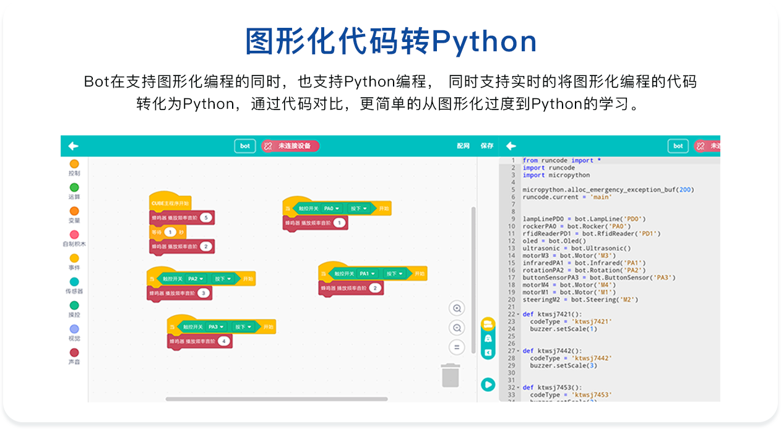Screen dimensions: 781x429
Task: Click the collapse arrow in mode switcher
Action: click(488, 352)
